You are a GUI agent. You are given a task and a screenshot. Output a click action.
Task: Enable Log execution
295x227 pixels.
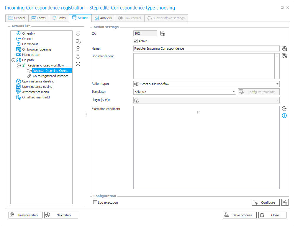[x=95, y=202]
